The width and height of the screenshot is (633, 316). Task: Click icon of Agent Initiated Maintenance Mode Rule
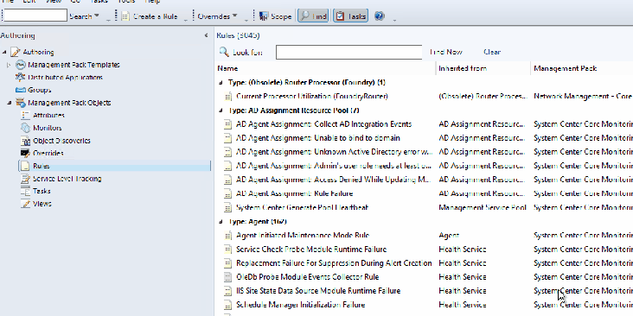coord(228,236)
